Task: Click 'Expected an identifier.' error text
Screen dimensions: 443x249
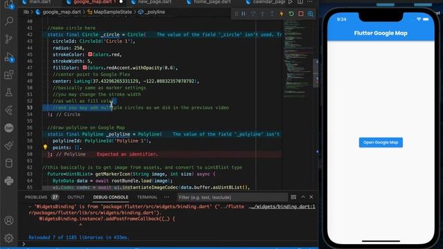Action: (127, 154)
